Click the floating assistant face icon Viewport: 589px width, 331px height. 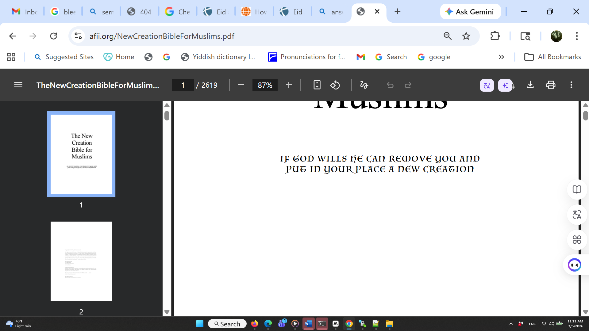coord(575,265)
